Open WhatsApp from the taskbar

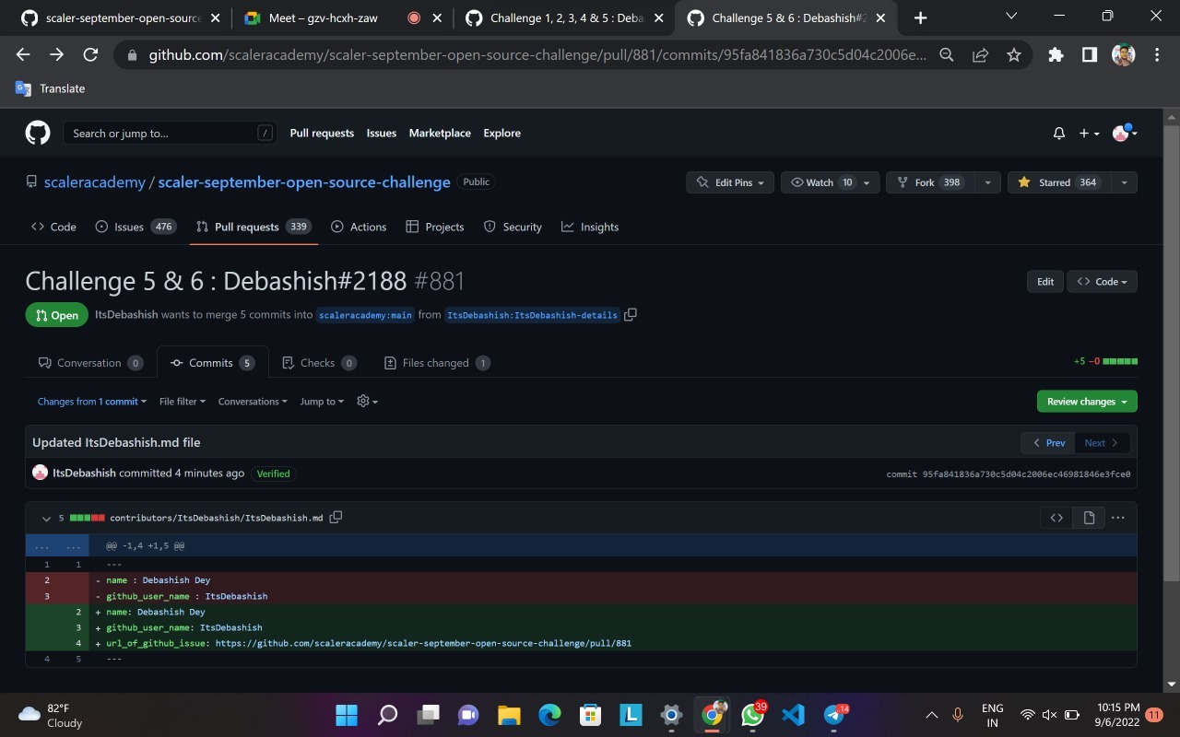click(x=752, y=714)
